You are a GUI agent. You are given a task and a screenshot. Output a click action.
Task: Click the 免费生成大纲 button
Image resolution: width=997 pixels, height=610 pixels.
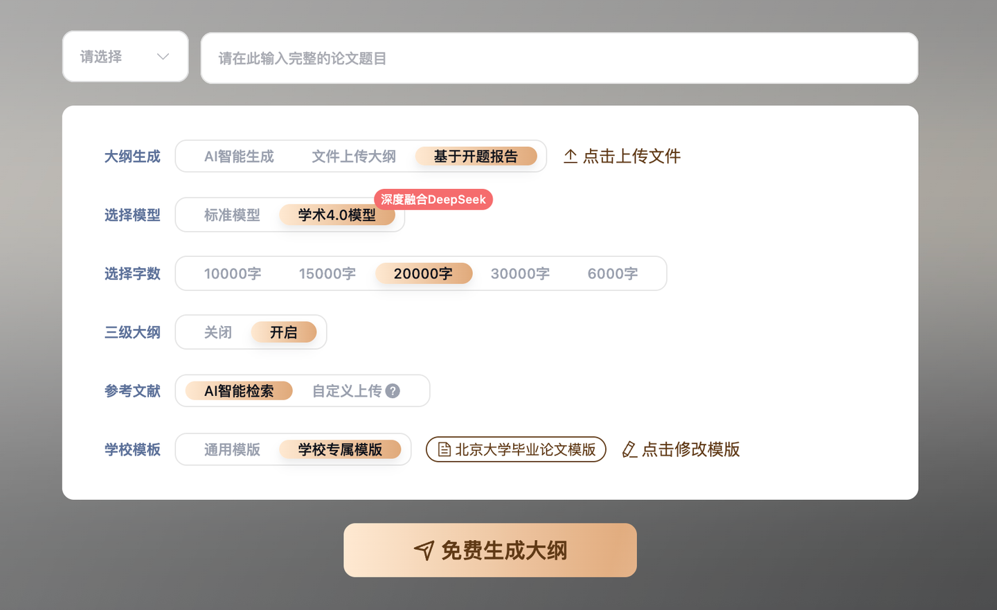pos(490,550)
